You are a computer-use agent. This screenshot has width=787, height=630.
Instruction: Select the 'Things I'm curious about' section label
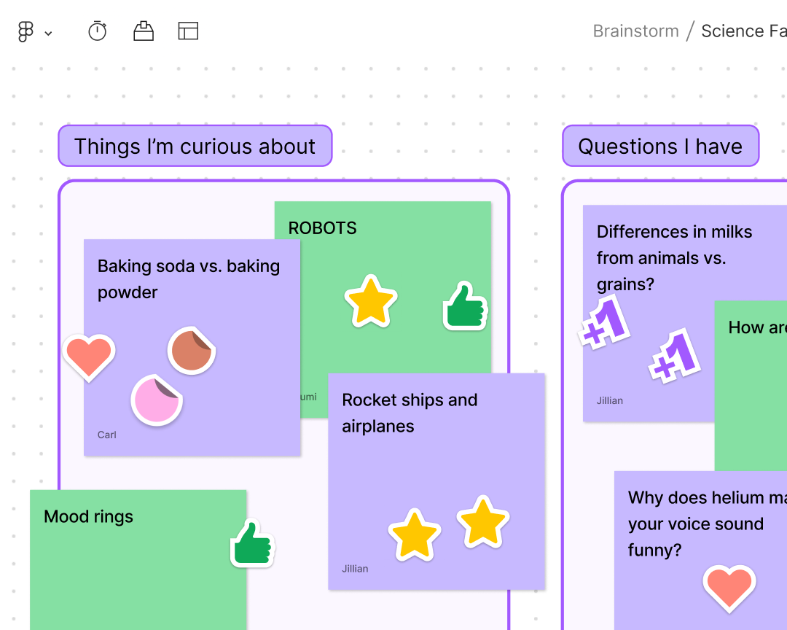[195, 146]
